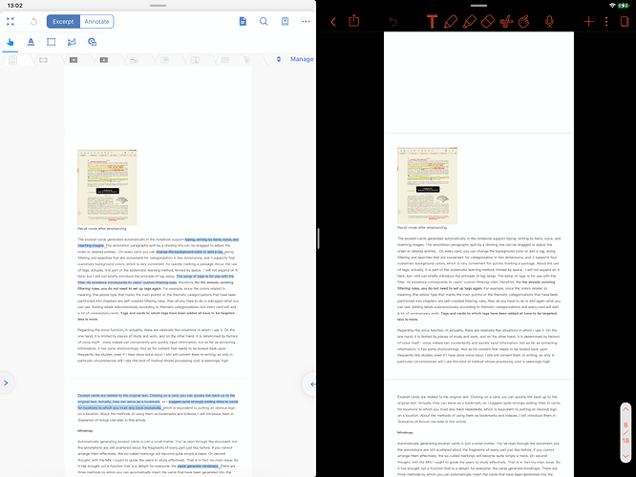The width and height of the screenshot is (636, 477).
Task: Click the blue back arrow at MarginNote's edge
Action: coord(311,384)
